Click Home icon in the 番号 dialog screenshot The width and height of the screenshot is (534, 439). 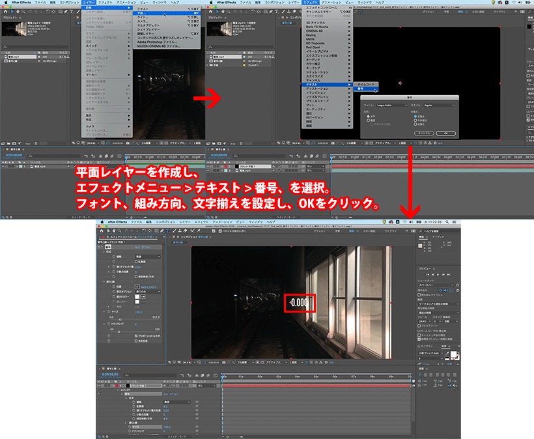tap(210, 12)
